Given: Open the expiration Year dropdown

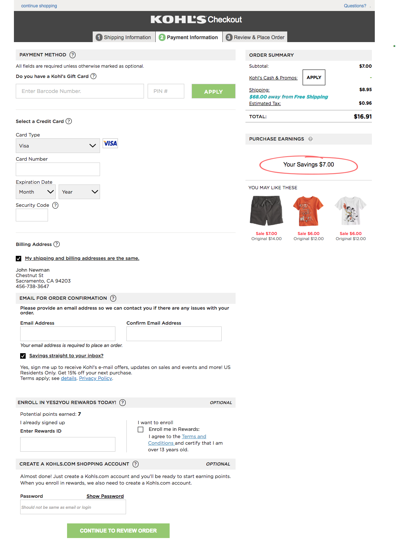Looking at the screenshot, I should (x=79, y=192).
